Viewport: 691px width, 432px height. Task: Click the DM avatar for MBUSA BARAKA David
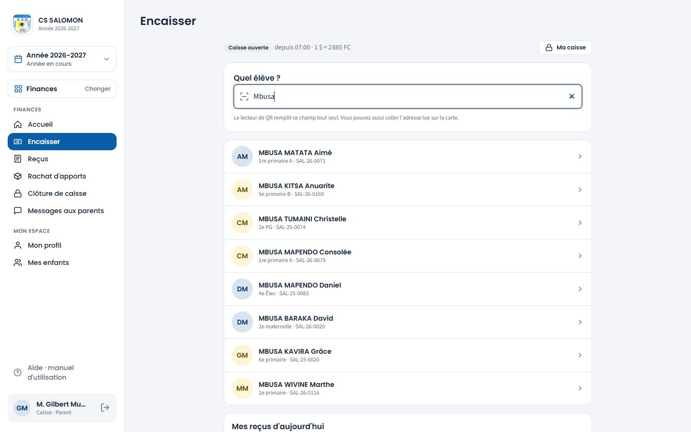(242, 322)
